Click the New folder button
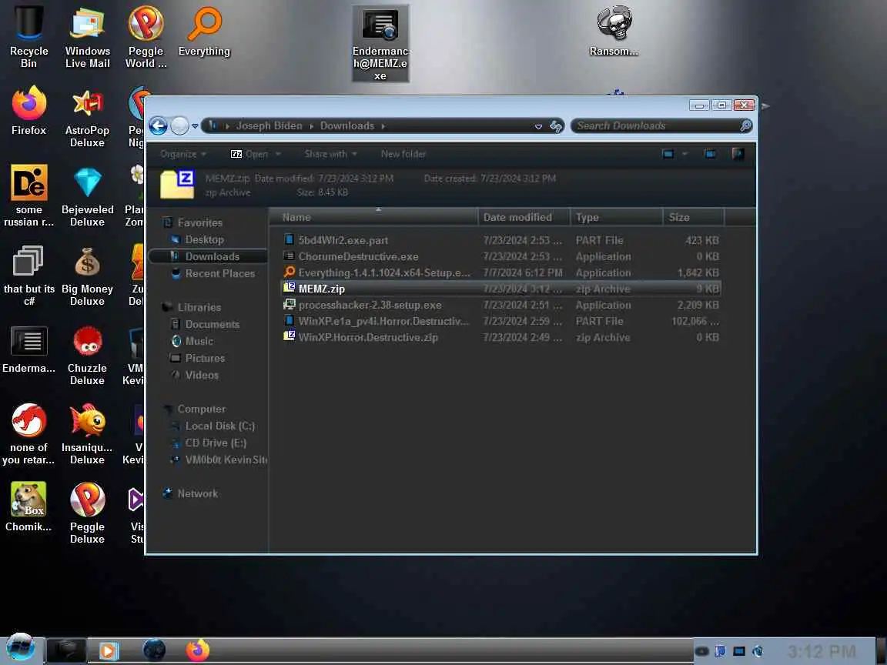 coord(403,154)
